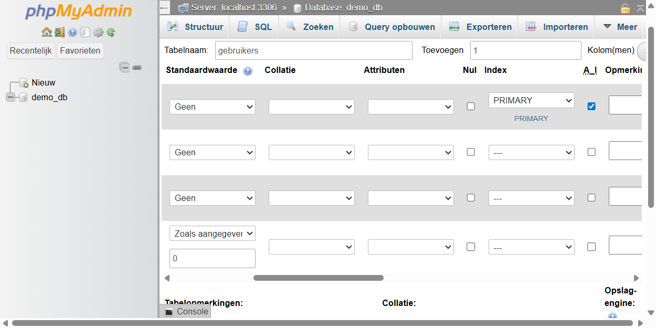Reload navigation panel with green refresh icon
656x328 pixels.
[111, 33]
